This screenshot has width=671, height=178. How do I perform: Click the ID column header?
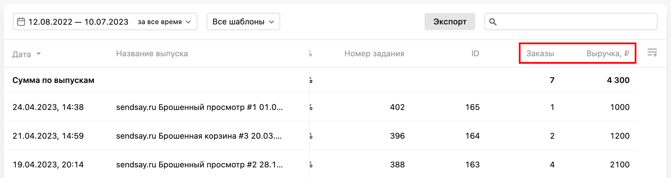coord(475,54)
